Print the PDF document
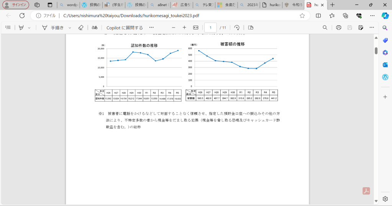The height and width of the screenshot is (206, 392). pos(338,28)
